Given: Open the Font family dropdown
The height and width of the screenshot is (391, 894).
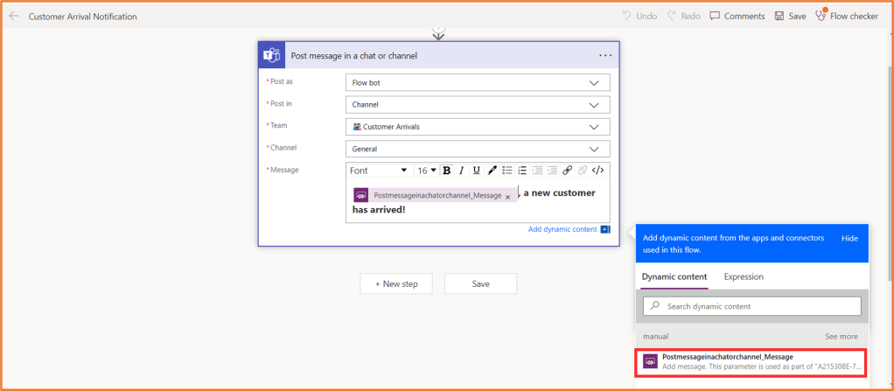Looking at the screenshot, I should (379, 171).
